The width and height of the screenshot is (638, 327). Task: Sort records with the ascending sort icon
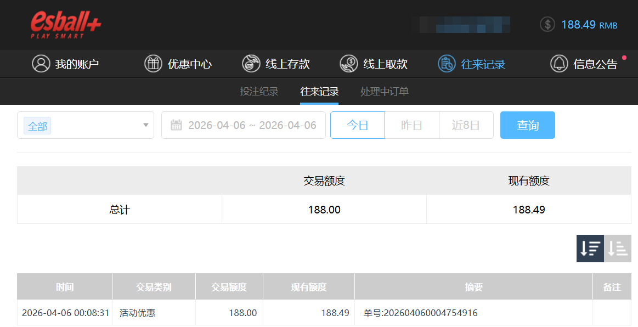tap(617, 249)
